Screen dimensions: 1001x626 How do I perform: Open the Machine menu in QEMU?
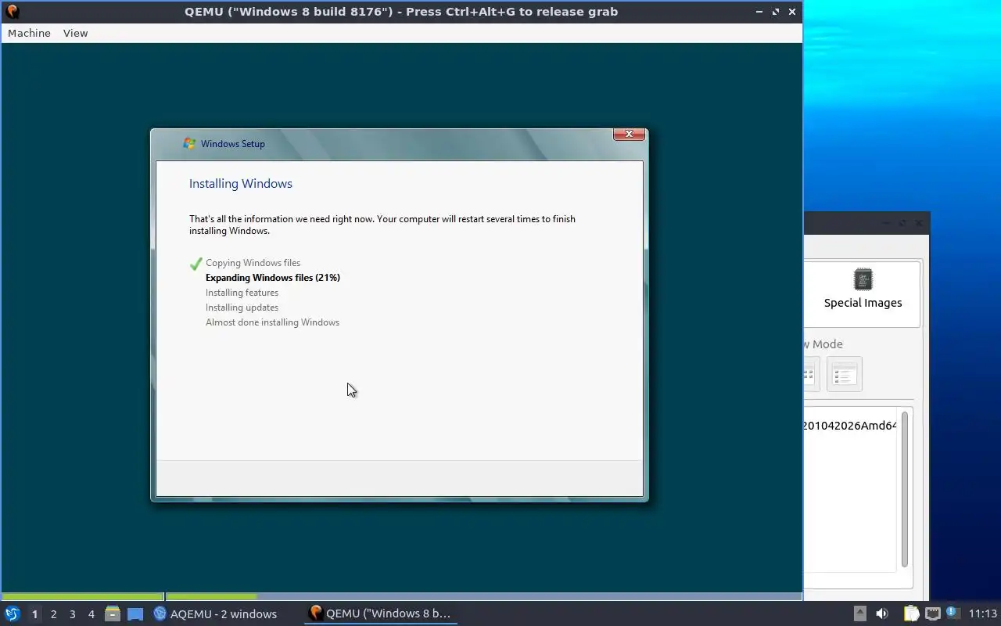[x=29, y=33]
